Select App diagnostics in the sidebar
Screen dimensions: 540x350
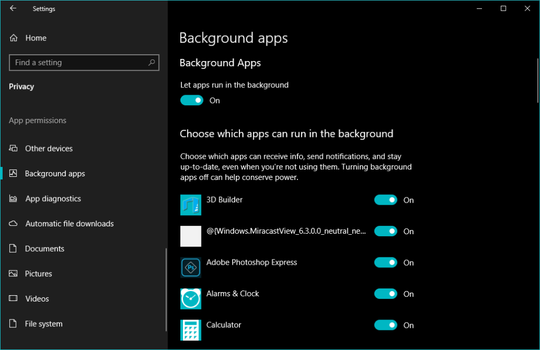pos(53,198)
